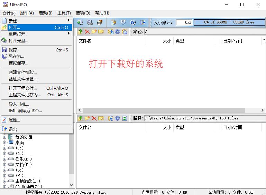Click the extract icon in the image pane toolbar
Image resolution: width=266 pixels, height=195 pixels.
coord(111,32)
